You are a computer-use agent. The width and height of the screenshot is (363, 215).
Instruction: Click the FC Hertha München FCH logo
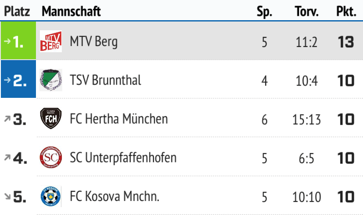point(51,119)
